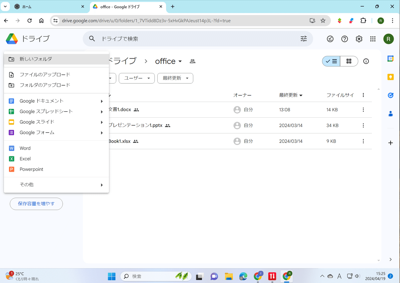Open the install app icon in address bar
Viewport: 400px width, 283px height.
pyautogui.click(x=312, y=21)
